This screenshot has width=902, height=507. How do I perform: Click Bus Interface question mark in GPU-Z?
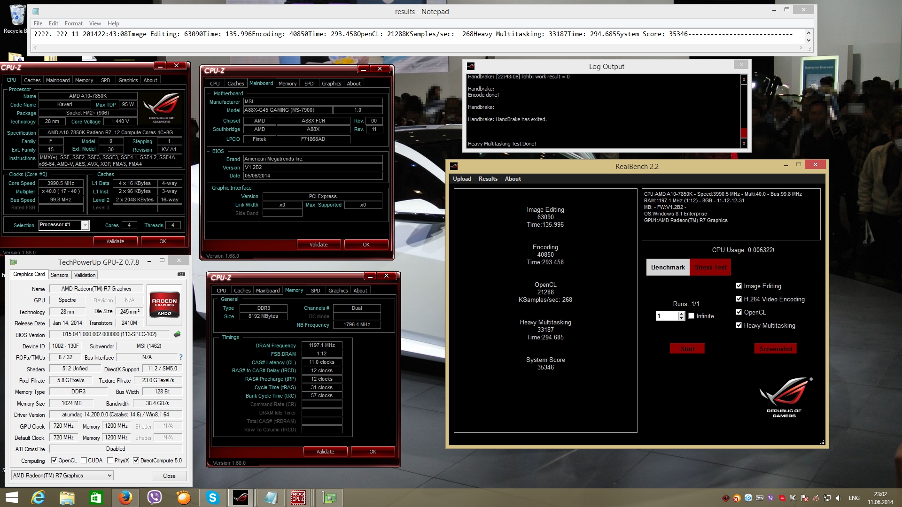coord(180,357)
